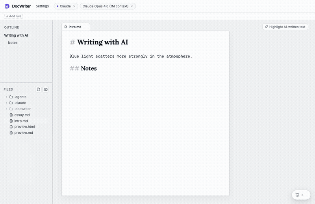Screen dimensions: 315x204
Task: Select the .agents folder name
Action: click(20, 97)
